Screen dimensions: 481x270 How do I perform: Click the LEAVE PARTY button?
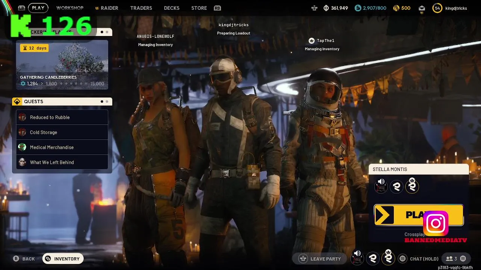click(319, 259)
